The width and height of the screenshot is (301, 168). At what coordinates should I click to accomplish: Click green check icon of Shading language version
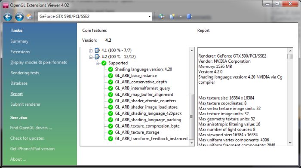(111, 70)
